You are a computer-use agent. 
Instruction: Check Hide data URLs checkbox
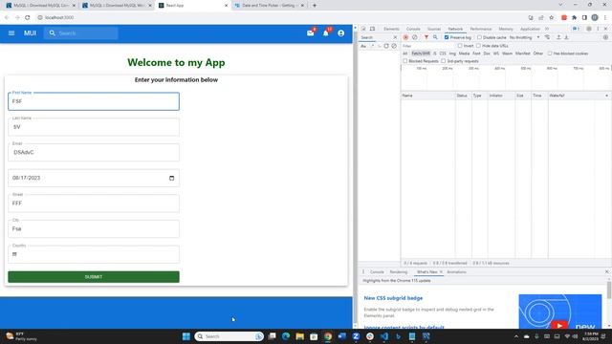(x=478, y=46)
